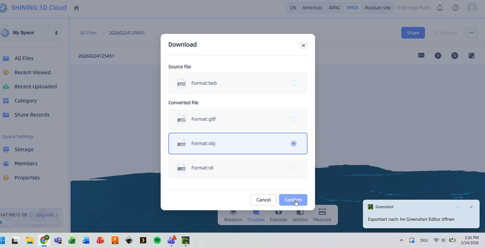Image resolution: width=485 pixels, height=248 pixels.
Task: Select the Format:beb source file option
Action: [x=238, y=83]
